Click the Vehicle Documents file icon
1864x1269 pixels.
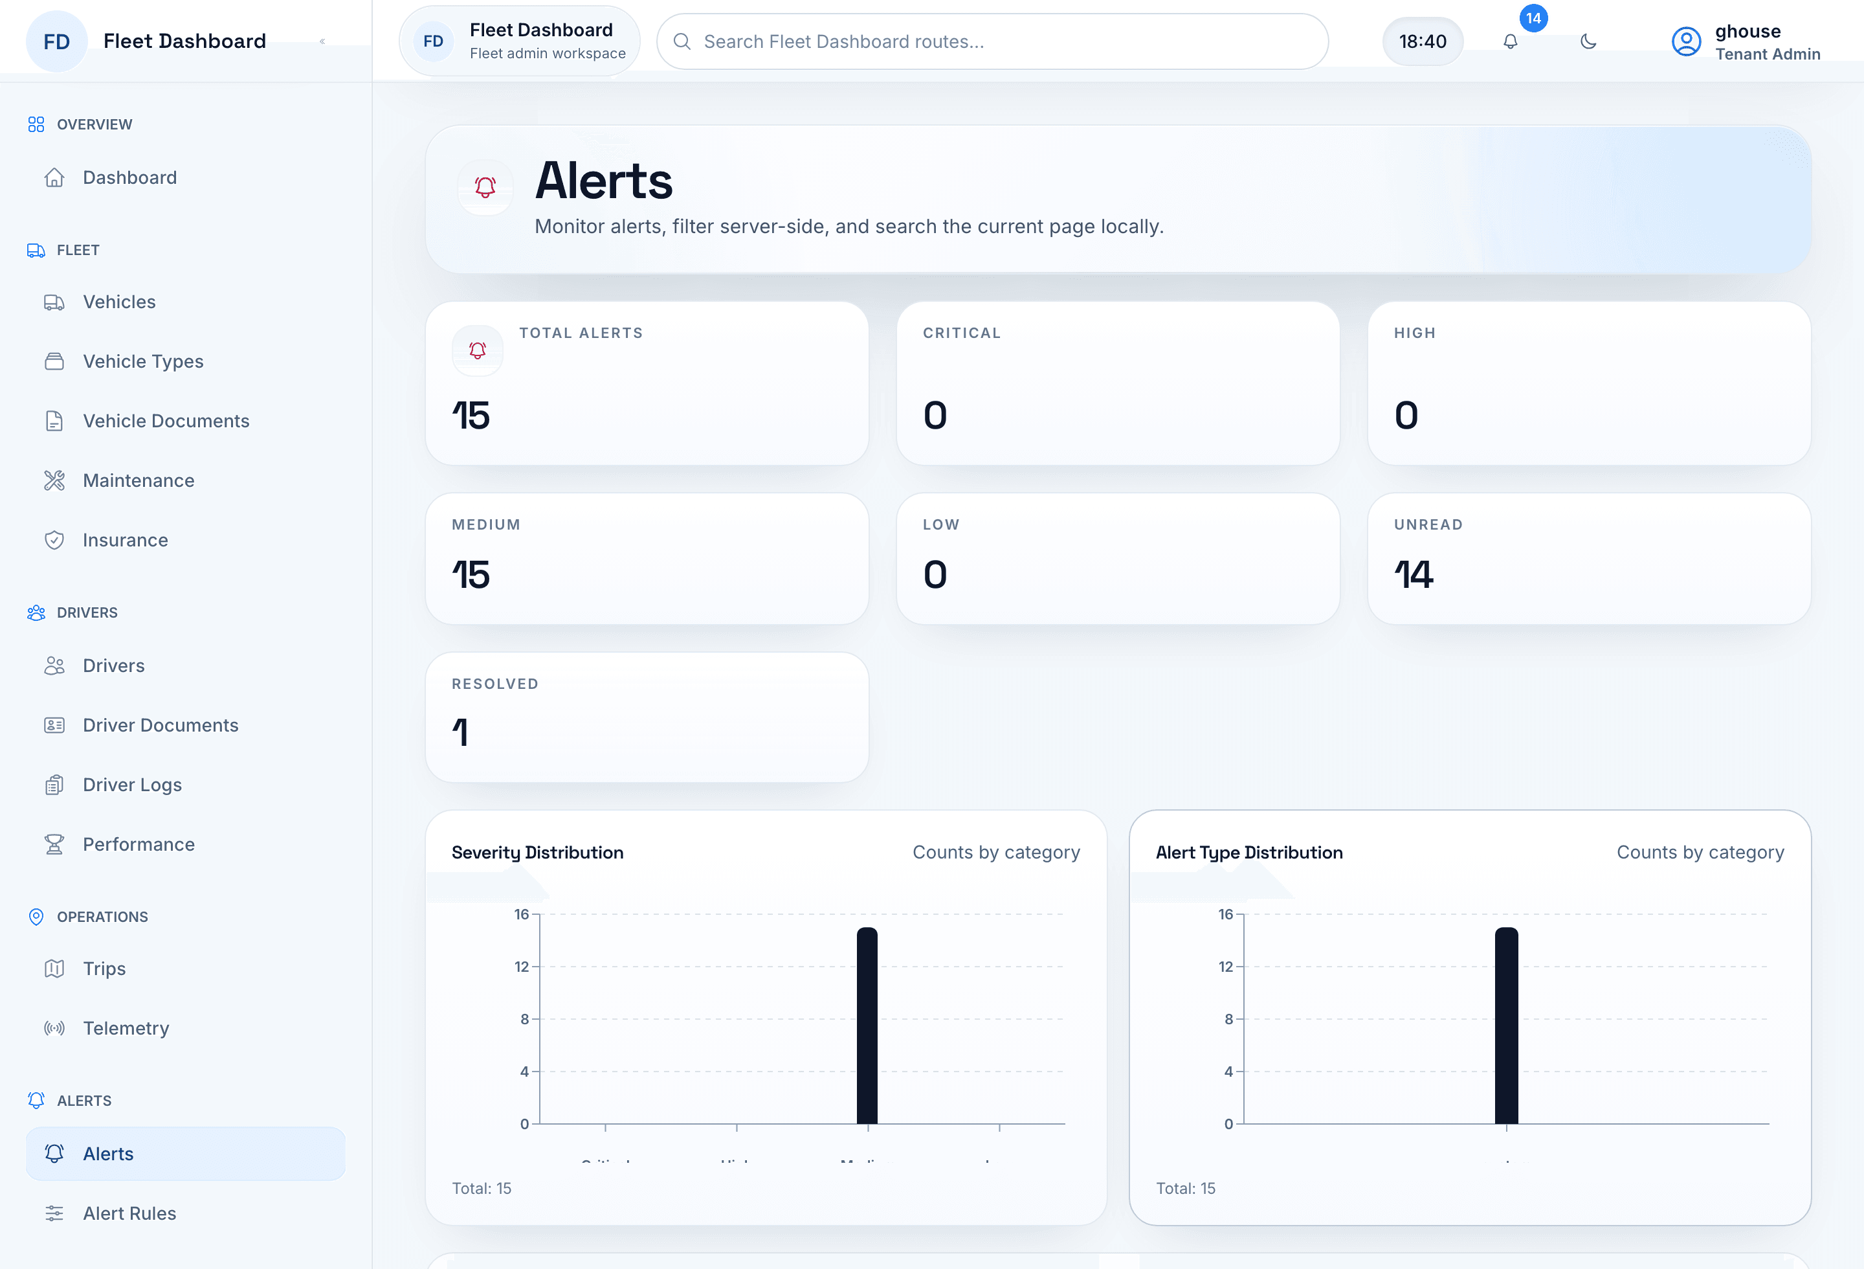click(54, 420)
